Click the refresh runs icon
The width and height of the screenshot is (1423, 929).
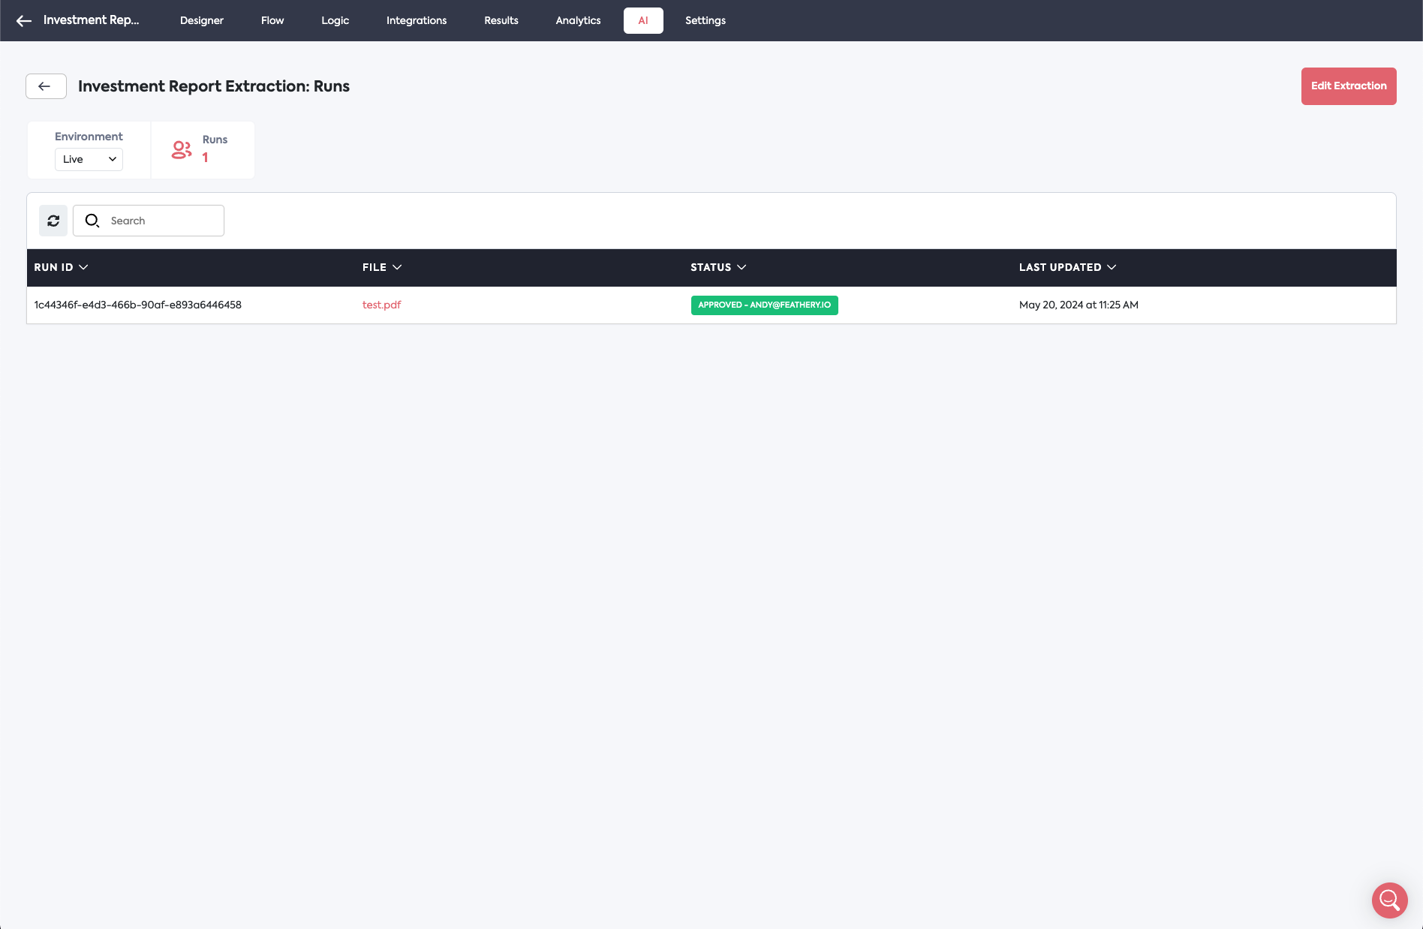pyautogui.click(x=53, y=221)
